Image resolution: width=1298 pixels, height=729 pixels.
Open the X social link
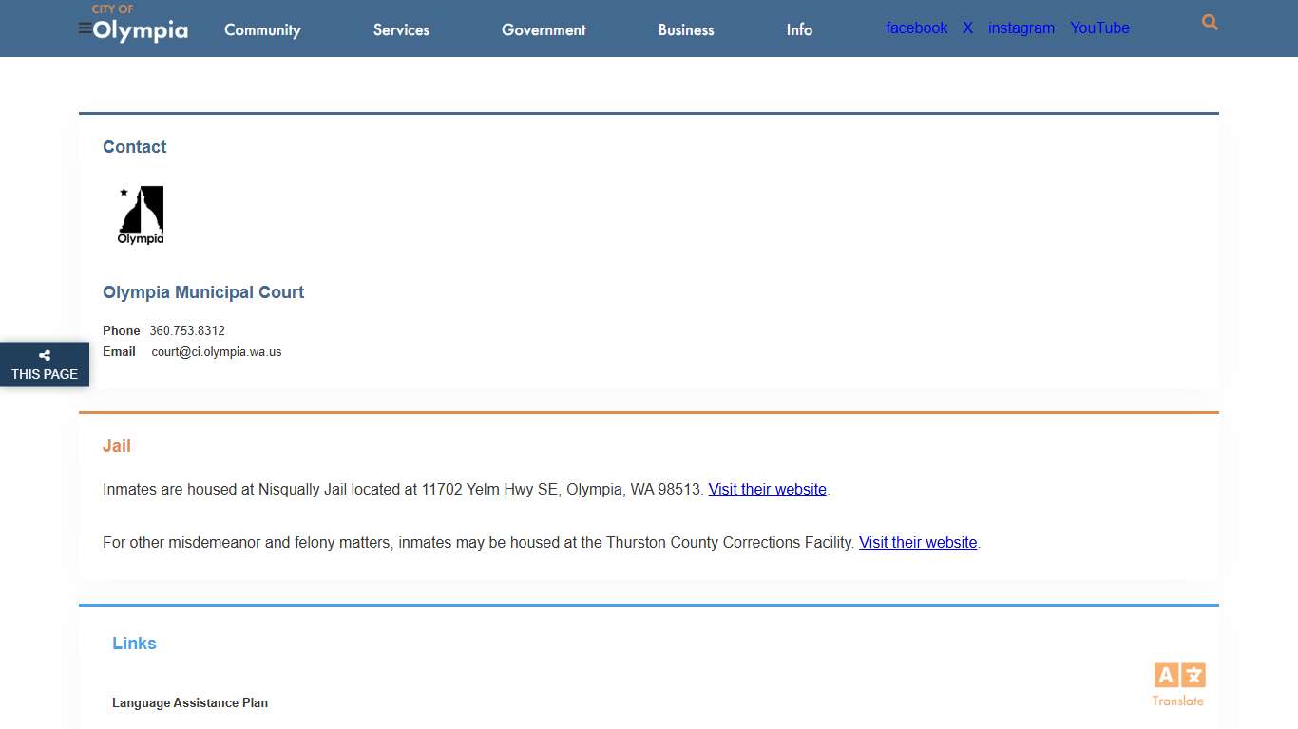click(967, 28)
